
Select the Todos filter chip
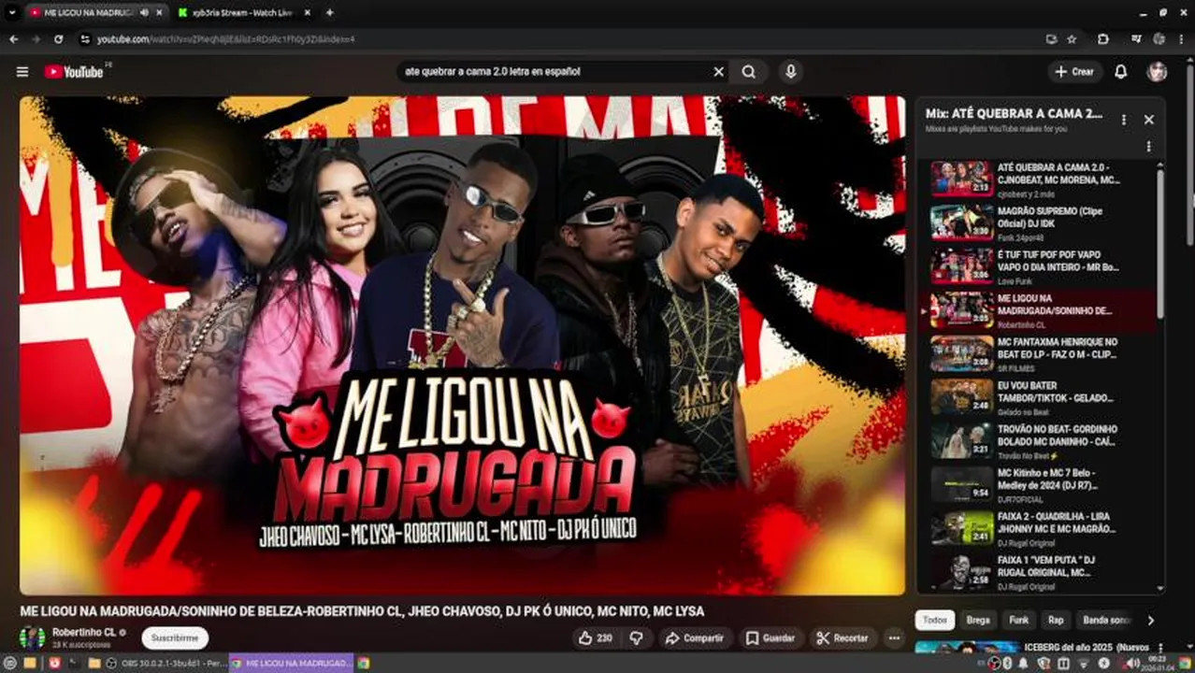pos(935,620)
